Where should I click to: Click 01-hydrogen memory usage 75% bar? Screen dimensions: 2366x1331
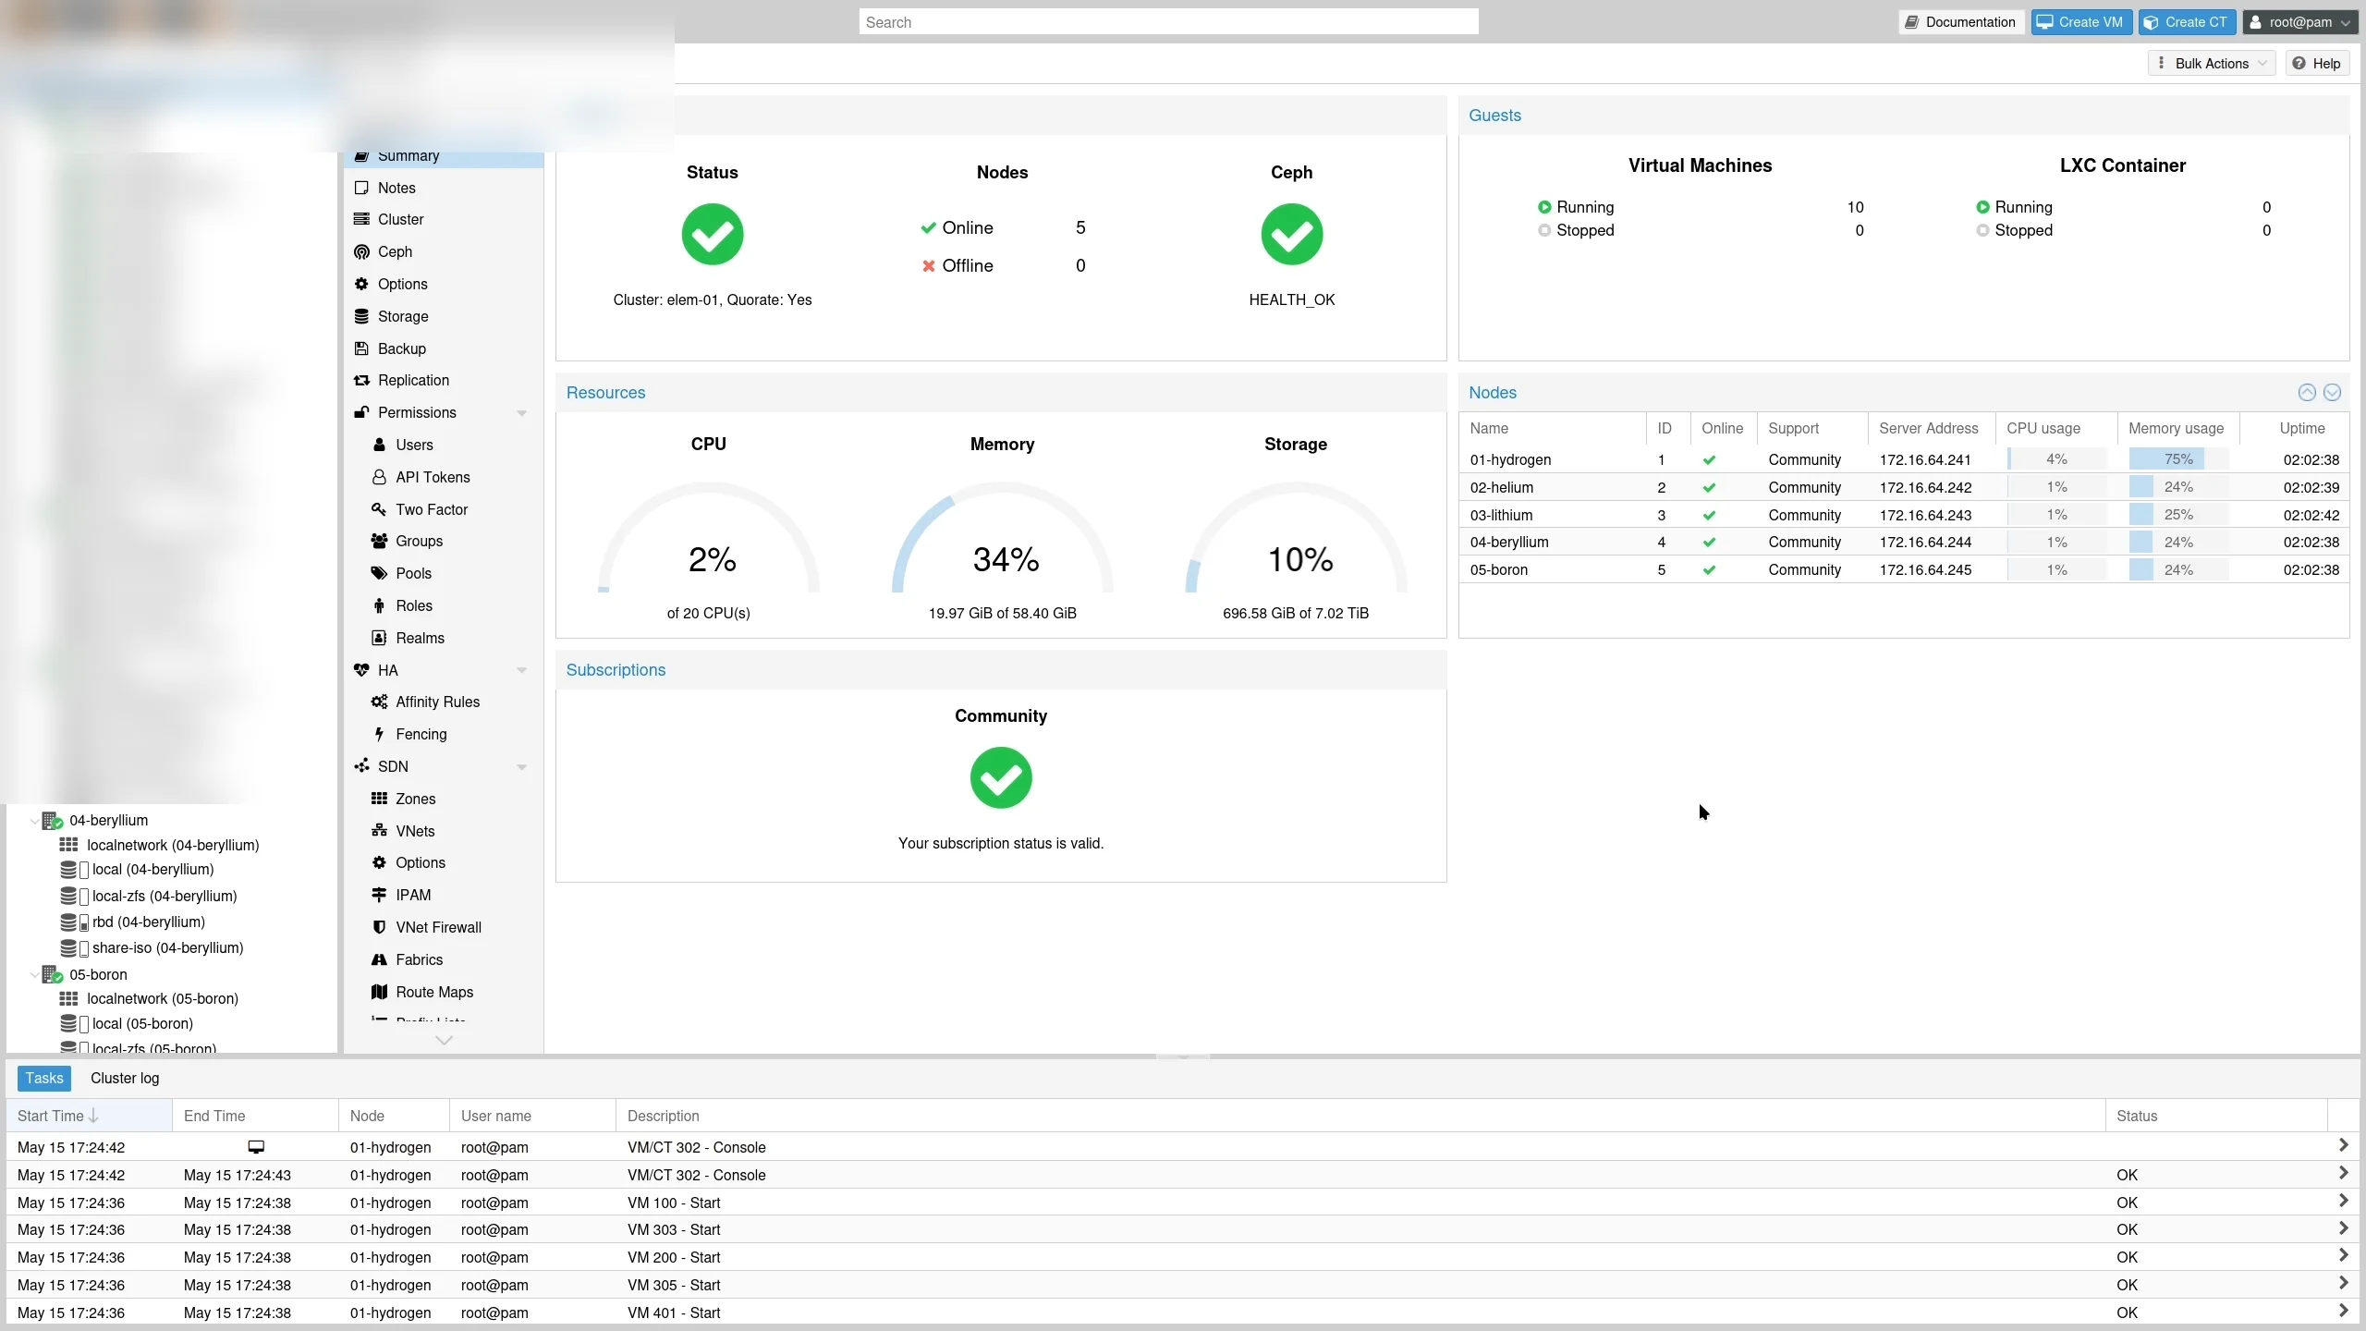coord(2178,459)
